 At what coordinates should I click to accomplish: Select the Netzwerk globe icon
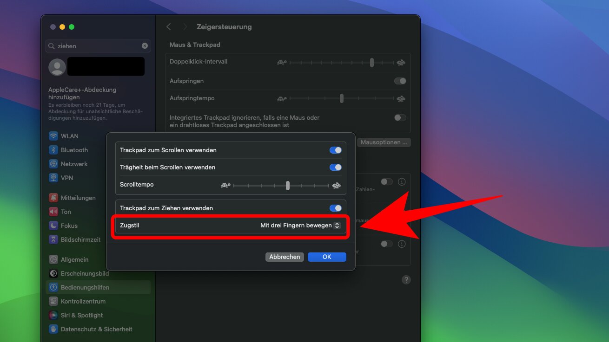[53, 164]
